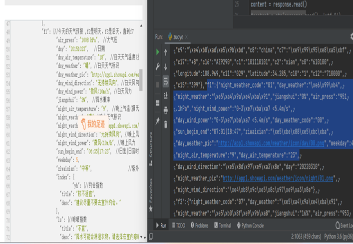This screenshot has width=353, height=244.
Task: Click the Down the Stack Trace arrow
Action: [166, 66]
